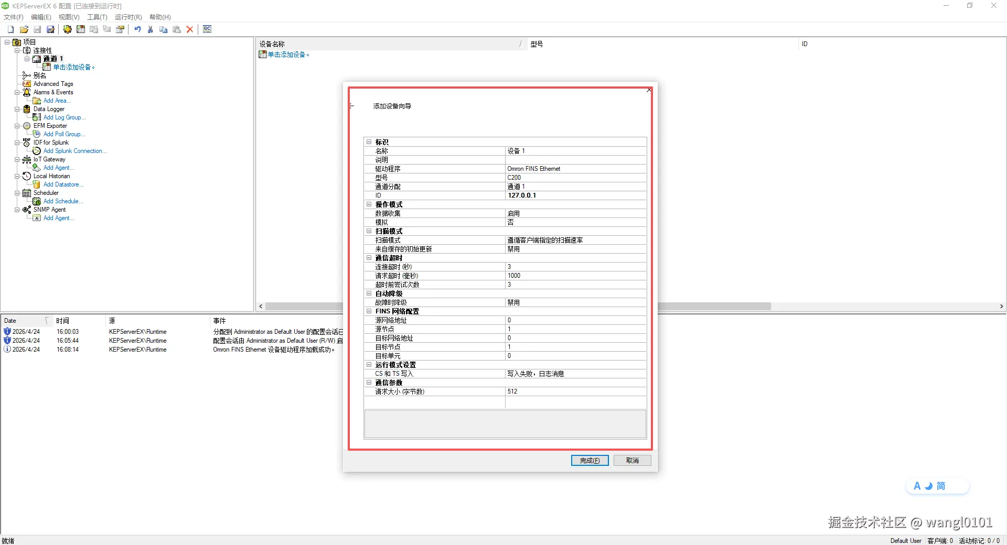The height and width of the screenshot is (545, 1007).
Task: Delete the selected item with red X
Action: pos(190,29)
